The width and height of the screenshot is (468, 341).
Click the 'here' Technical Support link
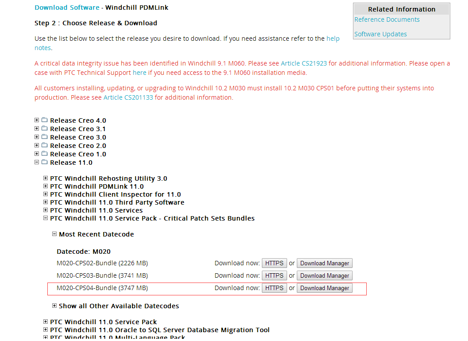pyautogui.click(x=139, y=73)
